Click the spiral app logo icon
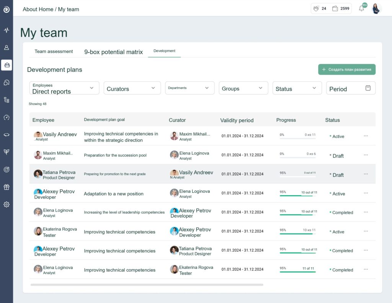392x303 pixels. pyautogui.click(x=7, y=10)
